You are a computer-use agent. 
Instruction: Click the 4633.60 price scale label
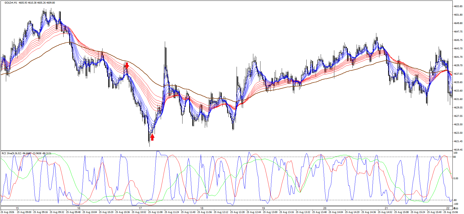click(x=458, y=91)
